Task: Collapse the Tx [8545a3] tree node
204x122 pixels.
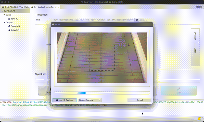Action: [2, 11]
